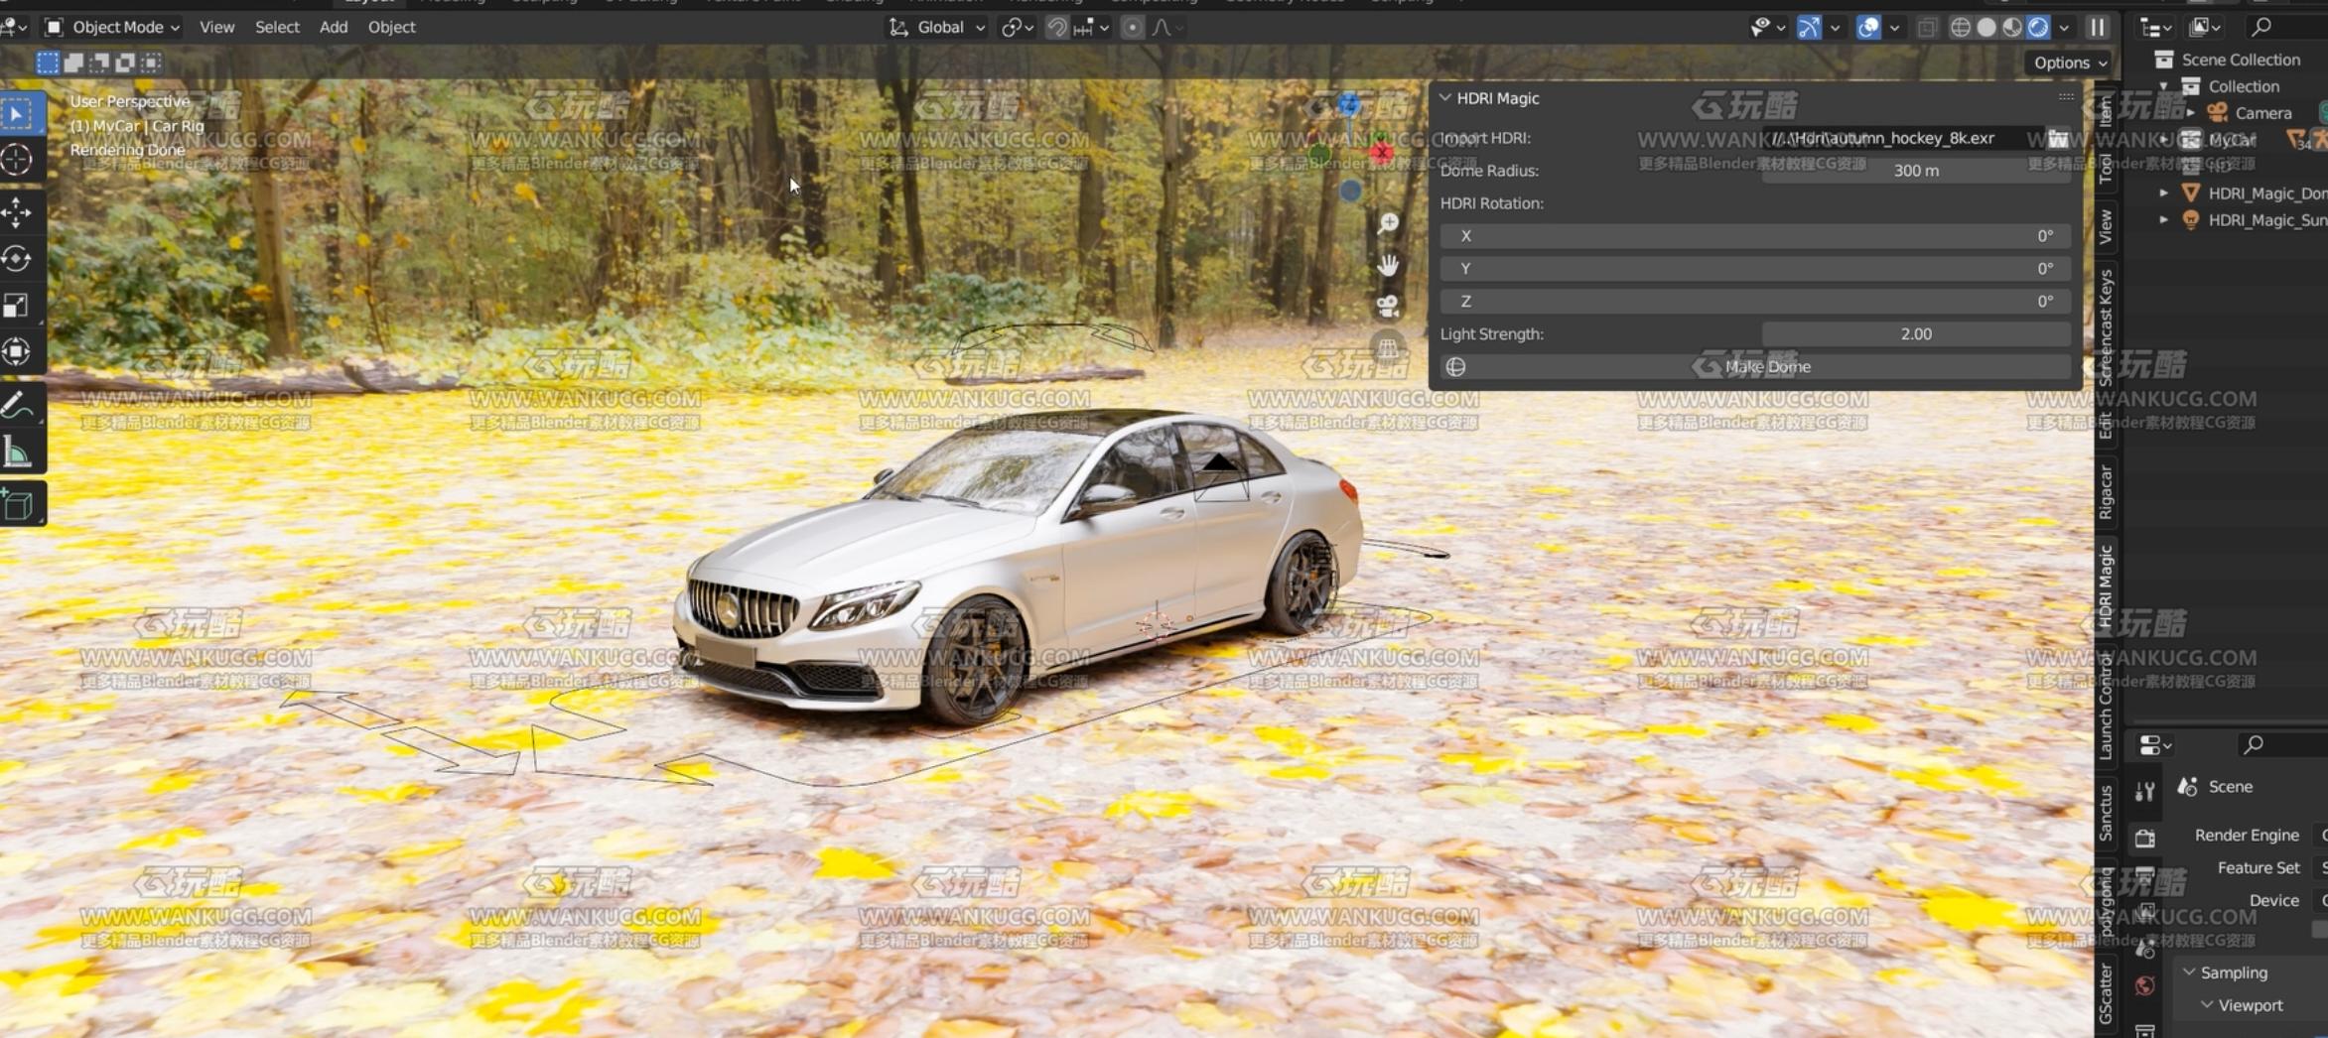2328x1038 pixels.
Task: Activate the 3D Cursor tool
Action: point(18,160)
